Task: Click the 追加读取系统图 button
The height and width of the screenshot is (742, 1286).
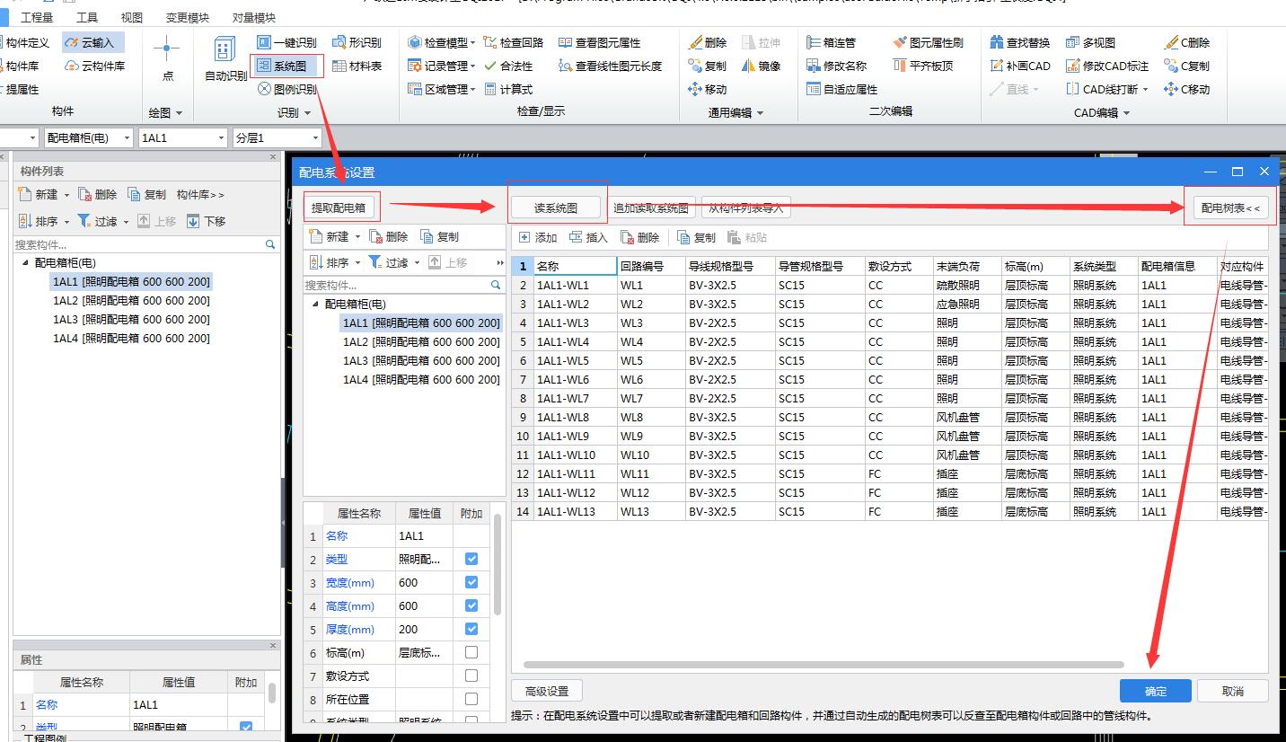Action: point(650,208)
